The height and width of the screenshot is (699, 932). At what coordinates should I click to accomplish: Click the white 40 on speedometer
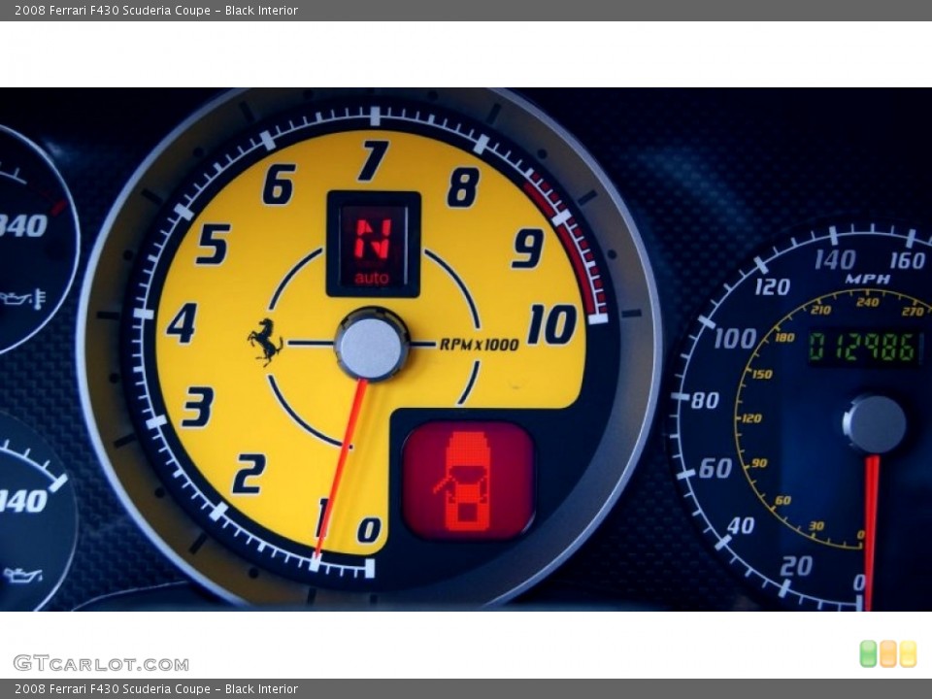(x=741, y=525)
